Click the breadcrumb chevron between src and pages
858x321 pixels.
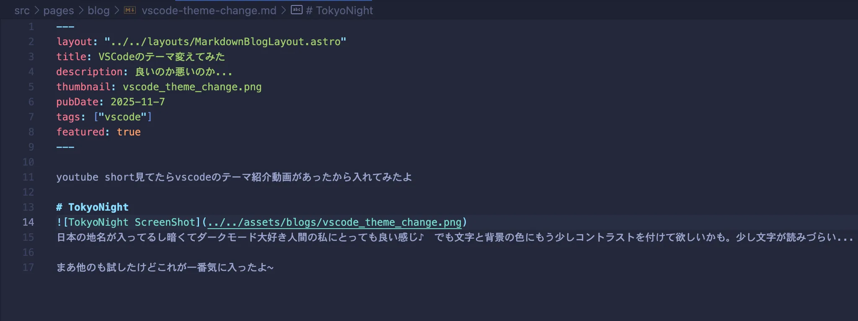37,10
